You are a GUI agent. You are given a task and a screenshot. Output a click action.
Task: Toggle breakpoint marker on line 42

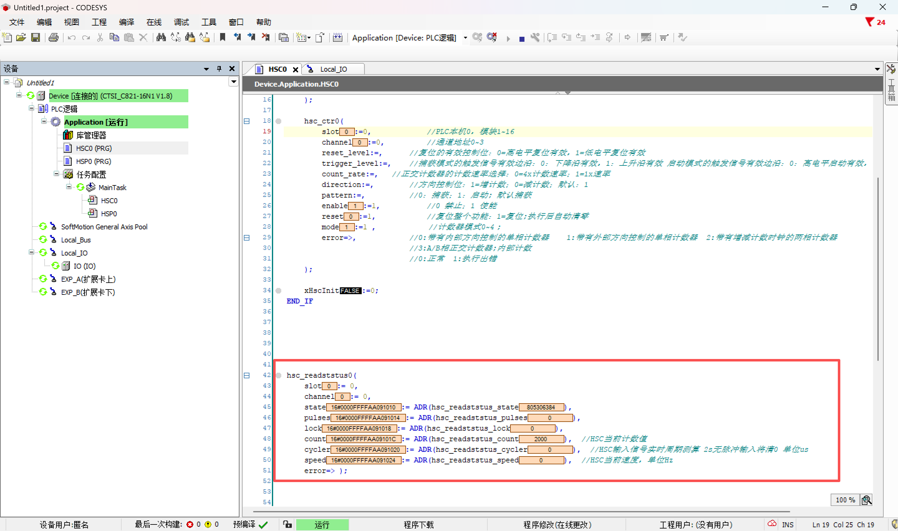click(x=278, y=376)
